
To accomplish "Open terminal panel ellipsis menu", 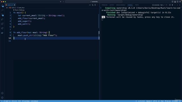I will point(175,5).
